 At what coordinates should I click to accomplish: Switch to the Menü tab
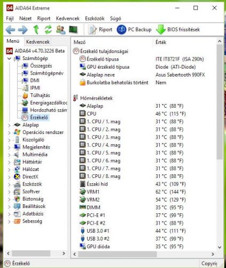(13, 41)
